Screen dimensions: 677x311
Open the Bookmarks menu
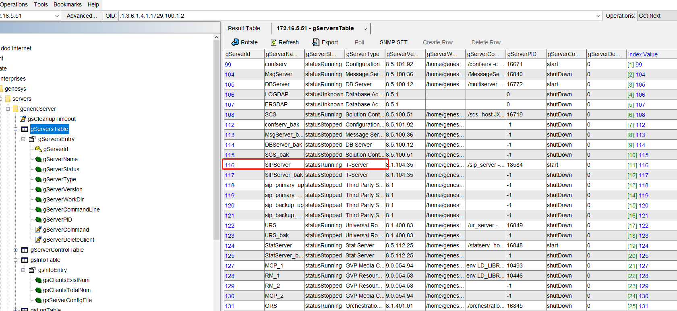click(x=67, y=4)
